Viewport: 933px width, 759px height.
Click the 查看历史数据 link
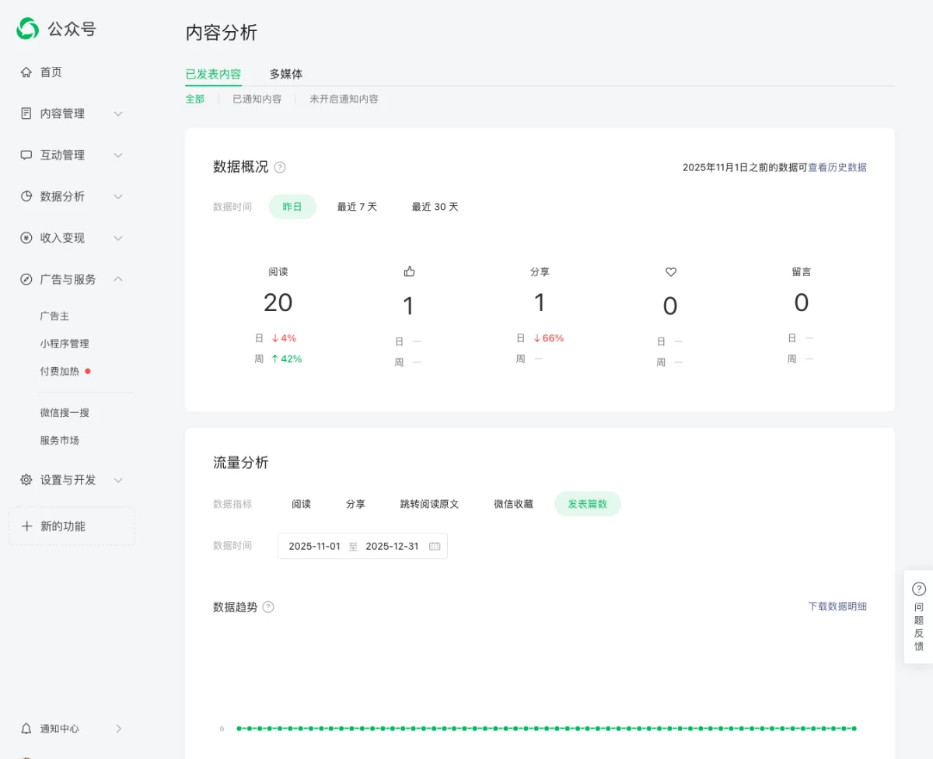point(837,167)
